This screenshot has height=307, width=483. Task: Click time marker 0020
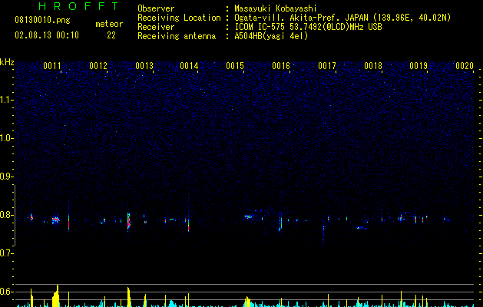pos(465,66)
